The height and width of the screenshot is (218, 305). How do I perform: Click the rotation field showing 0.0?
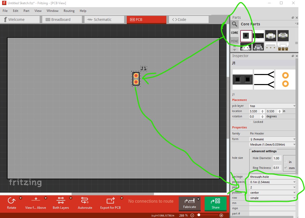pyautogui.click(x=255, y=116)
